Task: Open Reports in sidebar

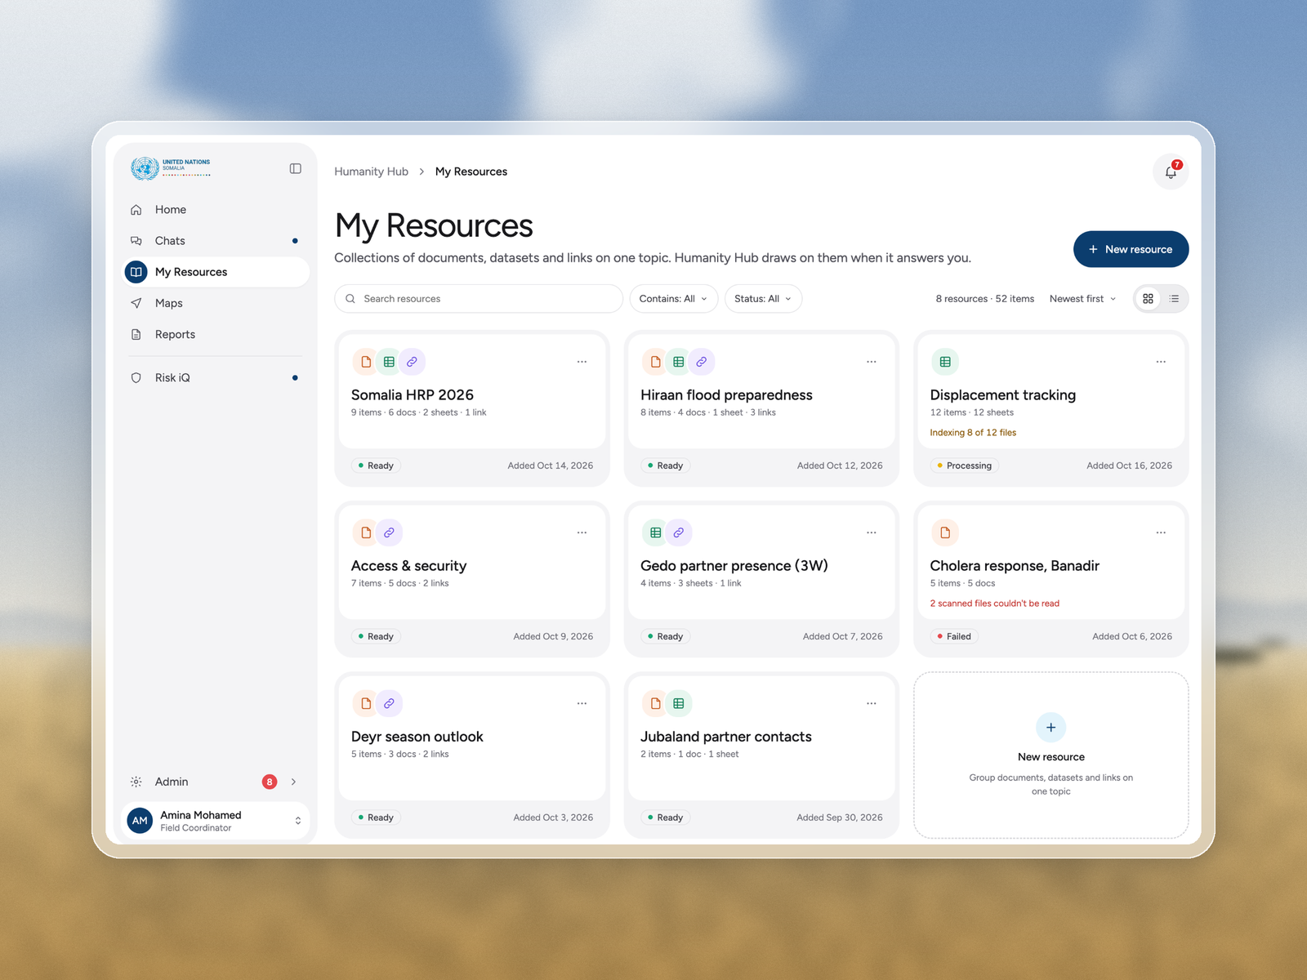Action: pyautogui.click(x=216, y=334)
